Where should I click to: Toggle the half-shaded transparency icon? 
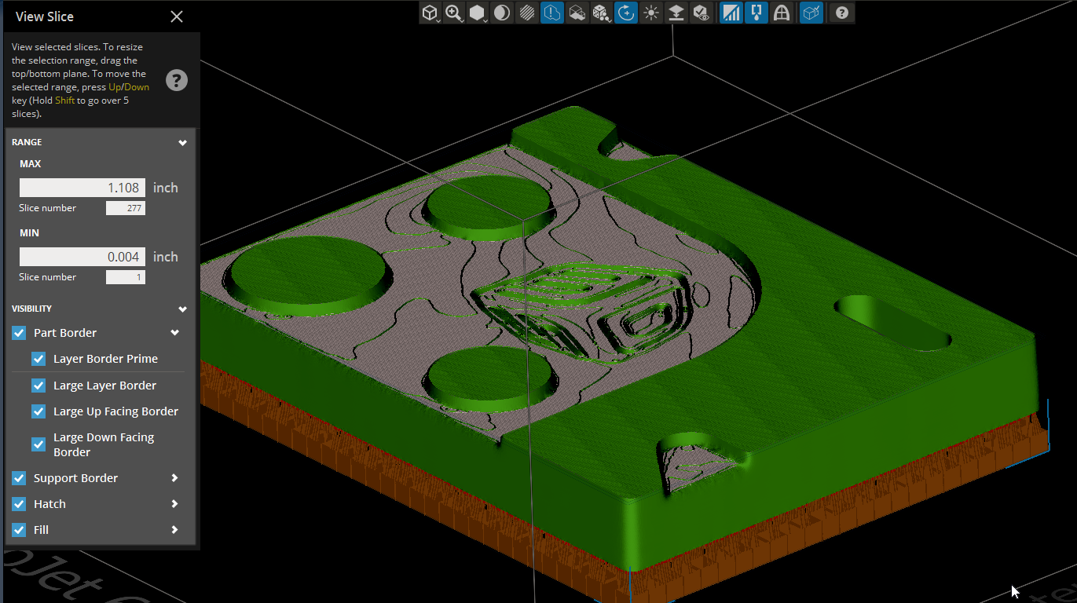pos(503,13)
